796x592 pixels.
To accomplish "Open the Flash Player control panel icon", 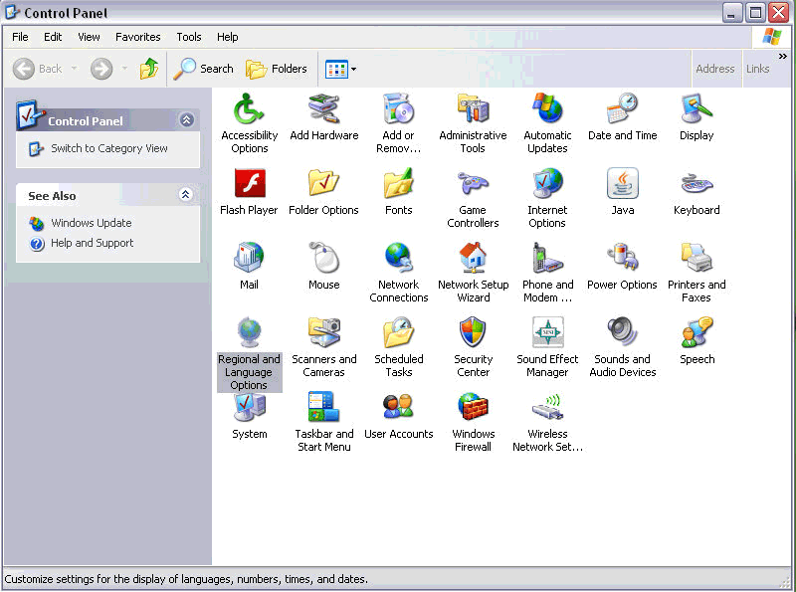I will tap(249, 185).
